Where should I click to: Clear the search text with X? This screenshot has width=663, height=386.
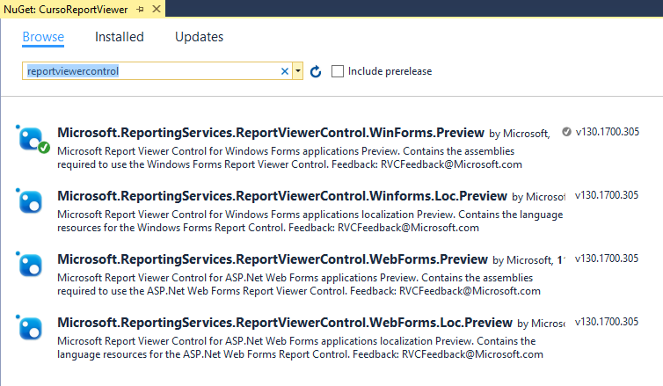click(x=285, y=71)
